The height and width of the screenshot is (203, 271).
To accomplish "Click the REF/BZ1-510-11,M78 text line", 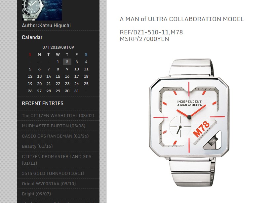I will pos(151,32).
